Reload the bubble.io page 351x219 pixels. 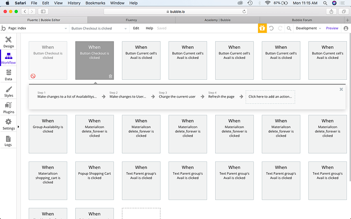244,11
